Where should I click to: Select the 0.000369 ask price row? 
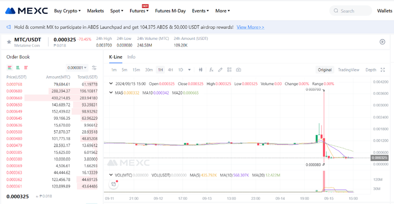(x=52, y=166)
